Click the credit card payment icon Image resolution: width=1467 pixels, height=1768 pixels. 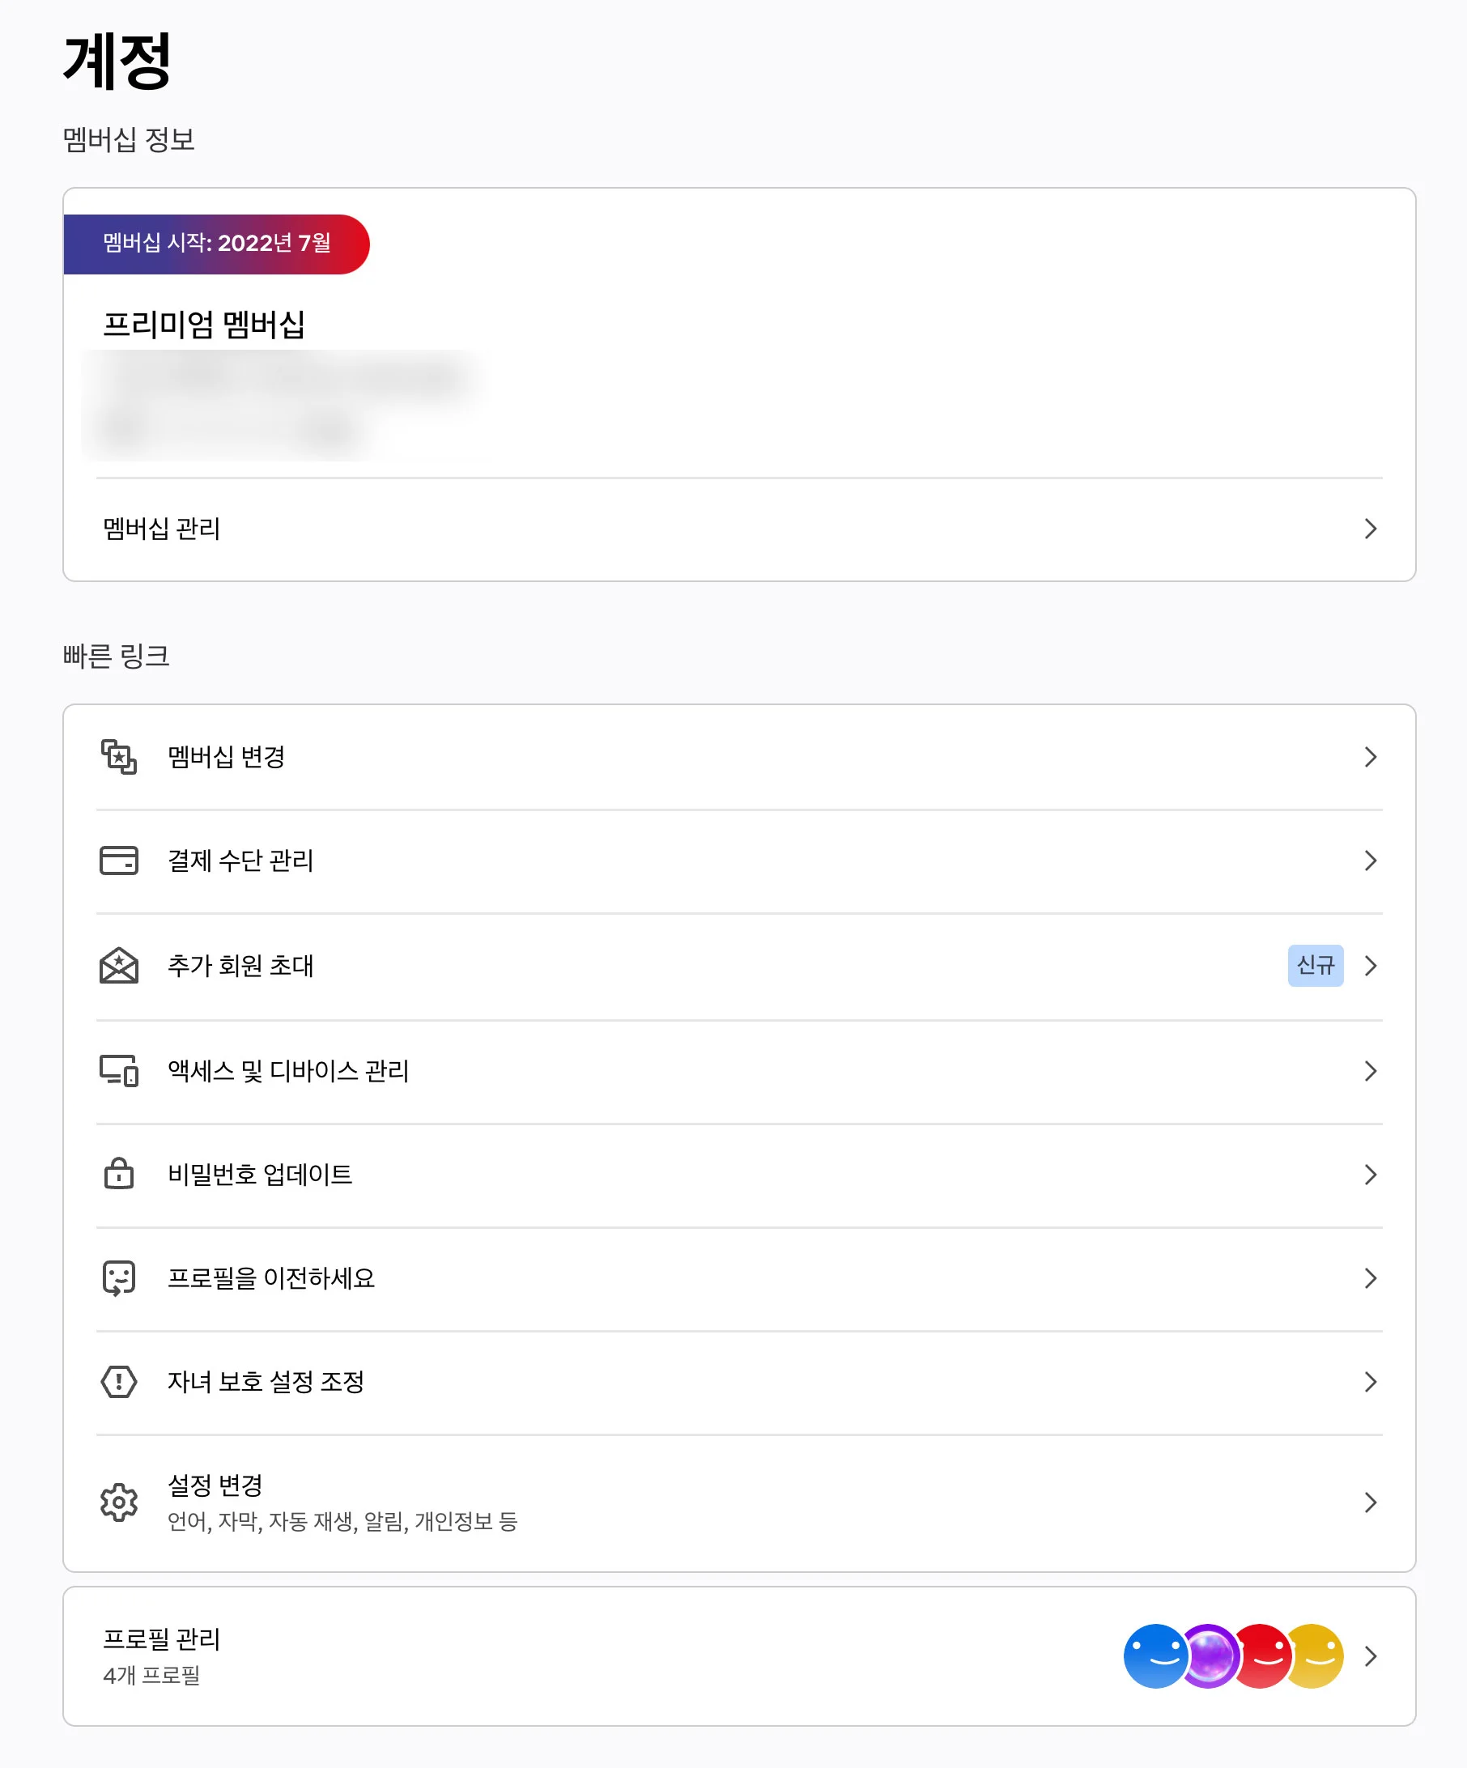(x=119, y=861)
